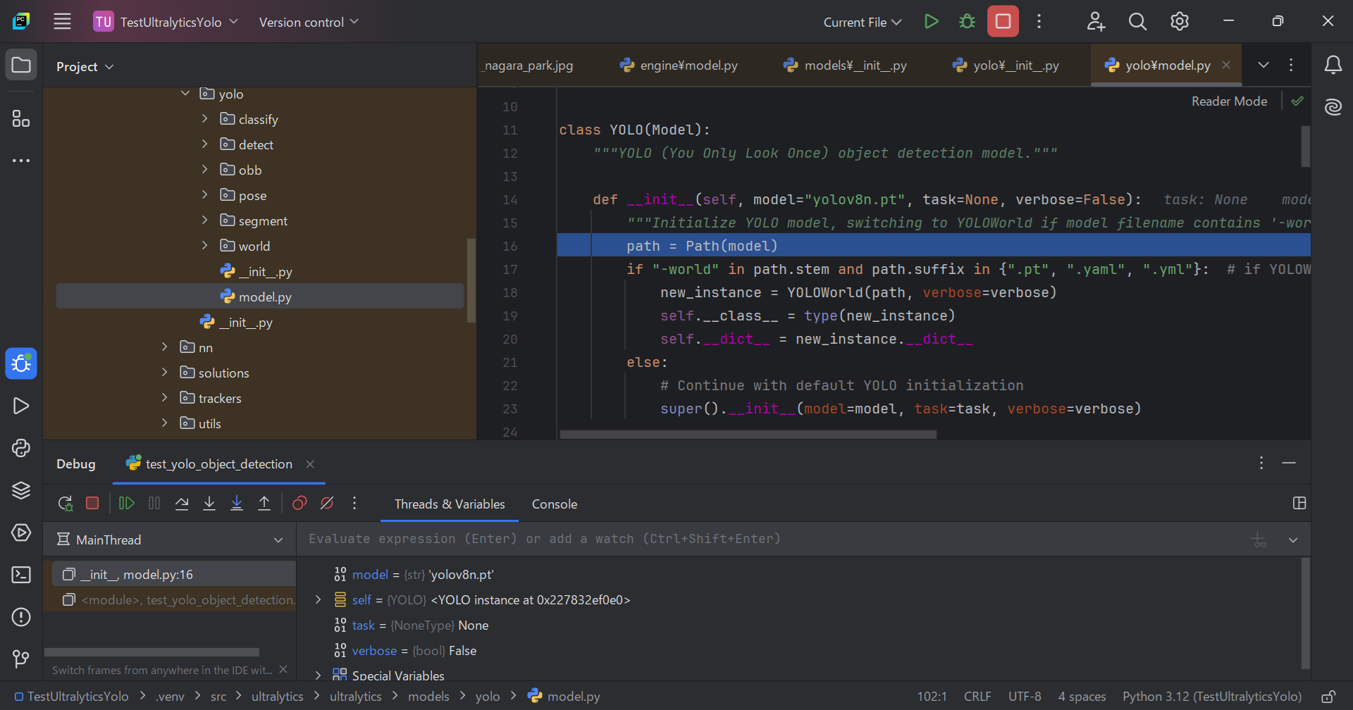Image resolution: width=1353 pixels, height=710 pixels.
Task: Open the Problems tool window
Action: [x=21, y=617]
